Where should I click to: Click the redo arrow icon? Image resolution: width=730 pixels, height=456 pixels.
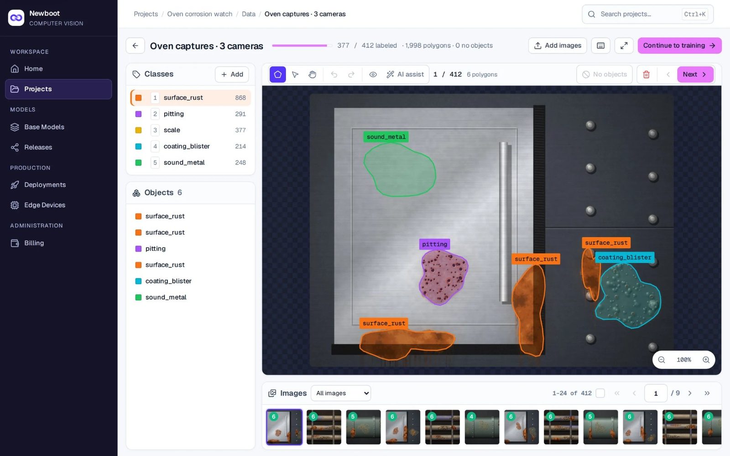[x=351, y=74]
